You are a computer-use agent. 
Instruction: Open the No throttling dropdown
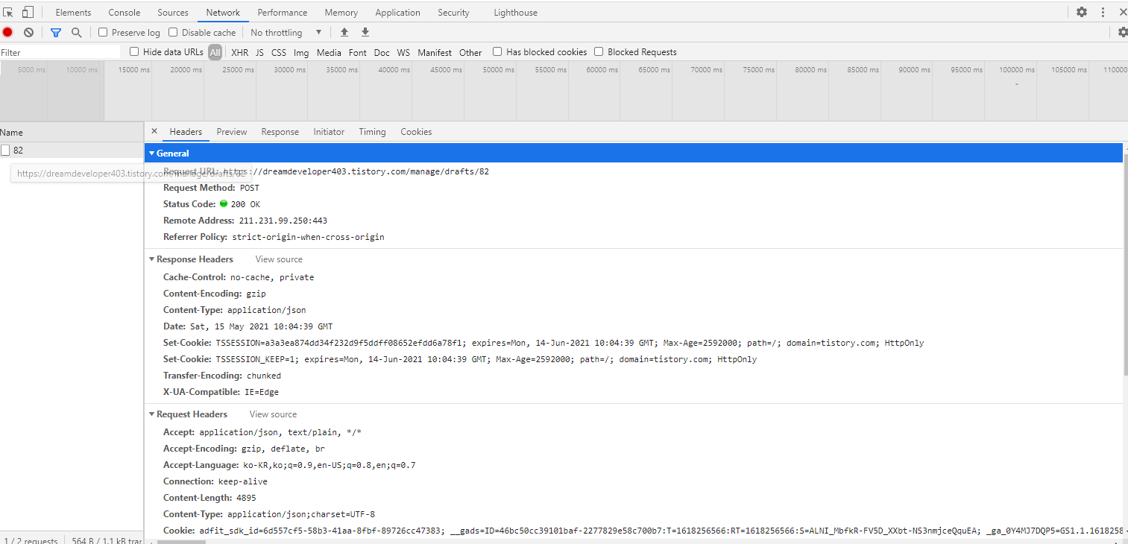click(x=286, y=32)
